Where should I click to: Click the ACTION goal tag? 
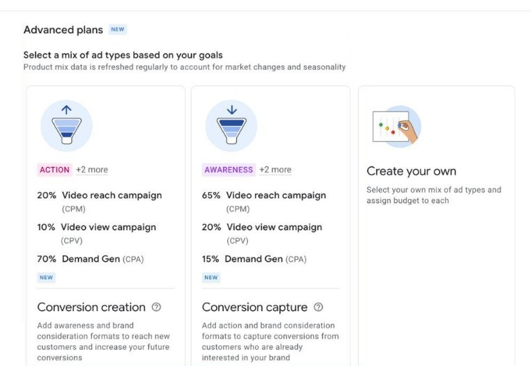(54, 170)
